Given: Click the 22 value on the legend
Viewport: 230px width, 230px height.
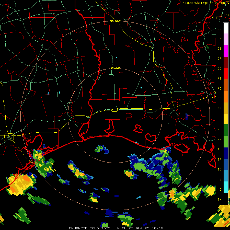Looking at the screenshot, I should [x=220, y=139].
